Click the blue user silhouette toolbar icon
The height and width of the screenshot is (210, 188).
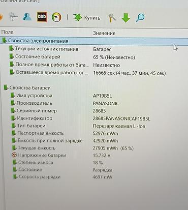click(x=27, y=17)
